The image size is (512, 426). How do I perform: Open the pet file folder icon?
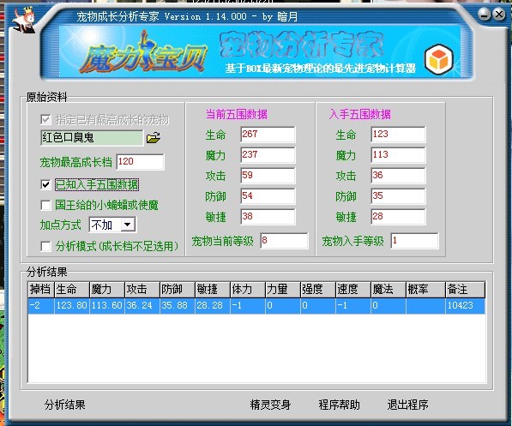(x=154, y=138)
